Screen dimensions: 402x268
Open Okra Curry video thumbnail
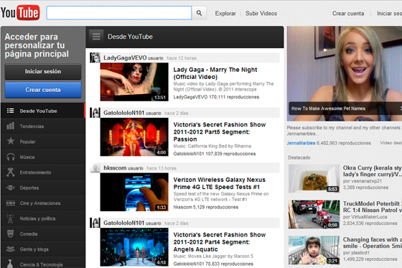coord(314,179)
